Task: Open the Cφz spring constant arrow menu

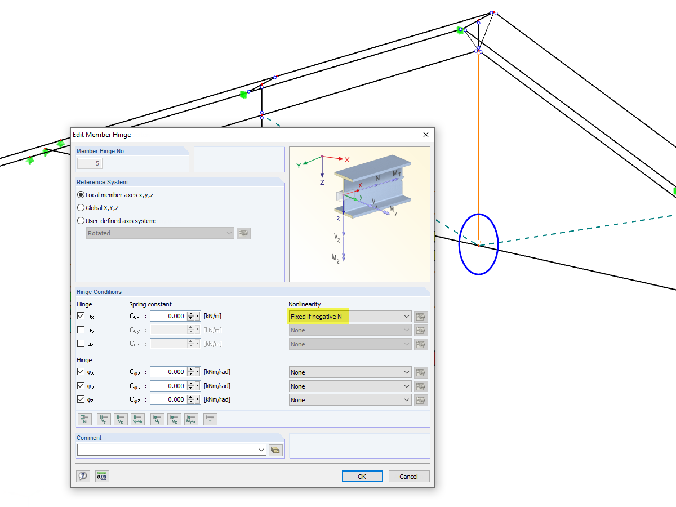Action: [x=198, y=399]
